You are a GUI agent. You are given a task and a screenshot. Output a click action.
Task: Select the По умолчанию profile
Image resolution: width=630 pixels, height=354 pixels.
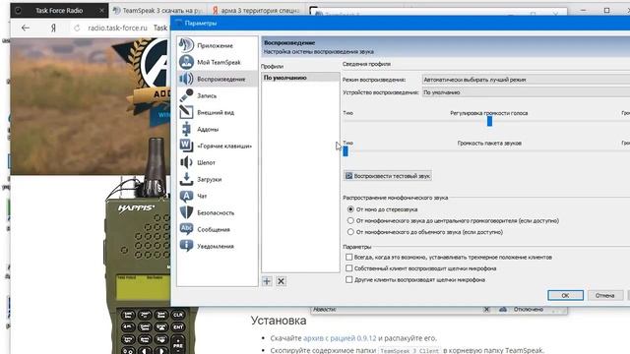tap(300, 78)
